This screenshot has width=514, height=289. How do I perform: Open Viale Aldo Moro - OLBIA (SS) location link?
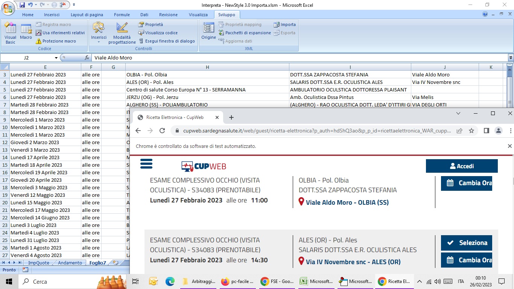coord(347,202)
